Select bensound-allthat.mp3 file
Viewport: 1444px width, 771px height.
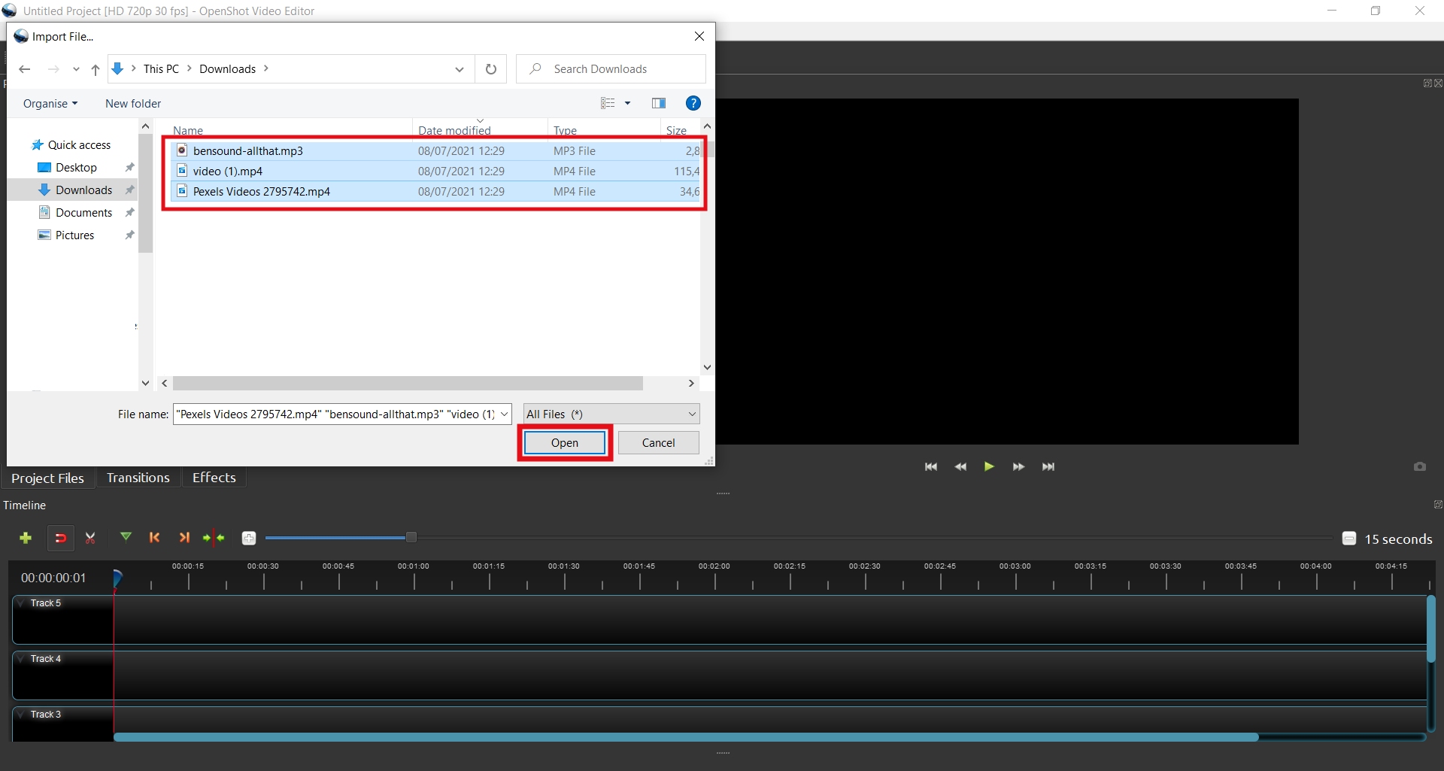(435, 150)
